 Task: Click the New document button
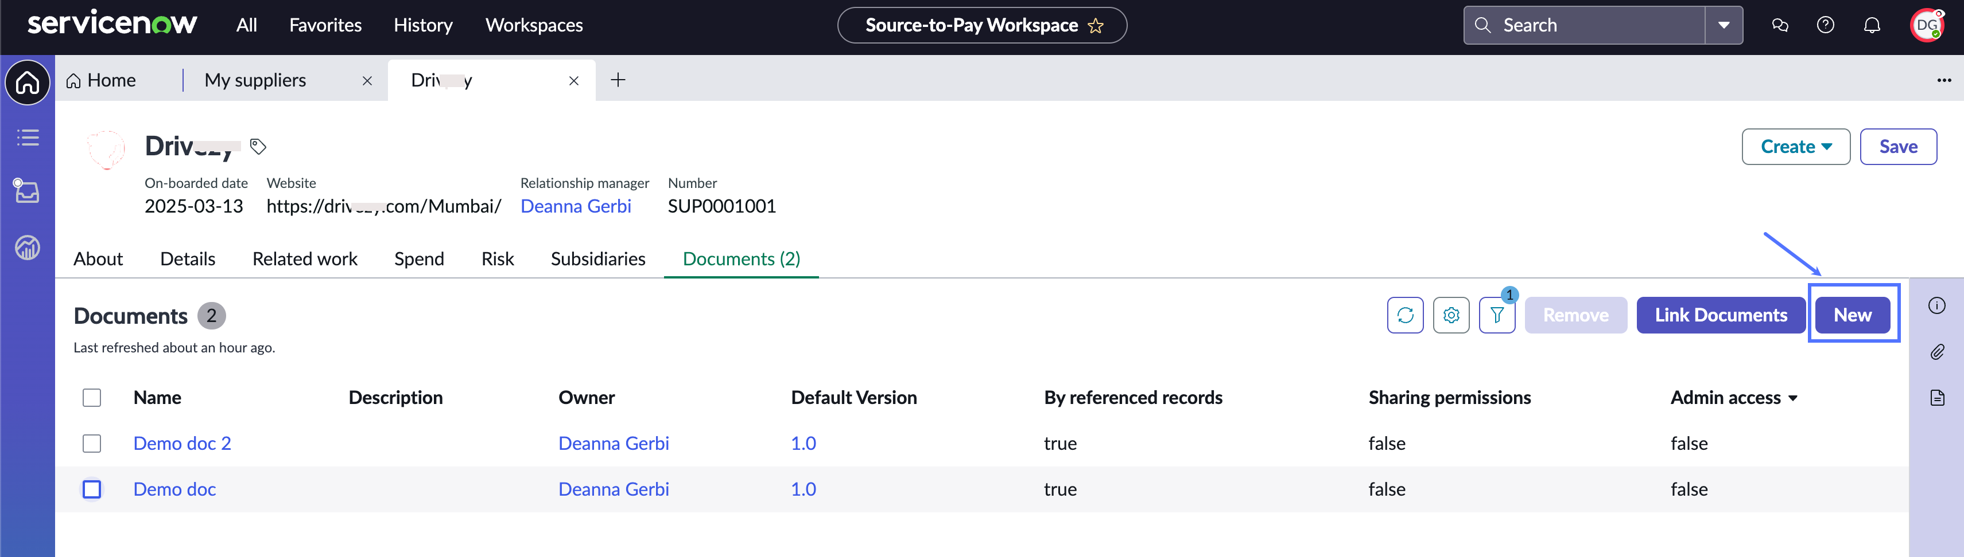pos(1852,315)
